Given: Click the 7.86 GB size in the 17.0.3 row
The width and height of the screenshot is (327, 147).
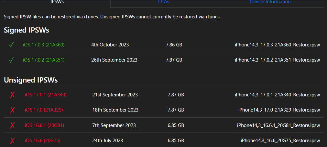Looking at the screenshot, I should (174, 45).
